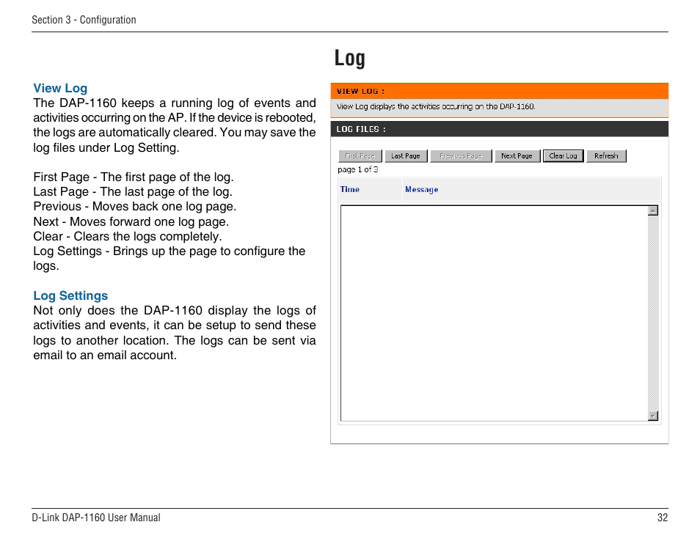Image resolution: width=700 pixels, height=541 pixels.
Task: Click the scroll up arrow in log box
Action: 653,210
